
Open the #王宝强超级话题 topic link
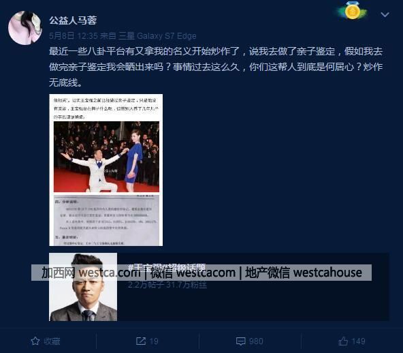click(167, 268)
